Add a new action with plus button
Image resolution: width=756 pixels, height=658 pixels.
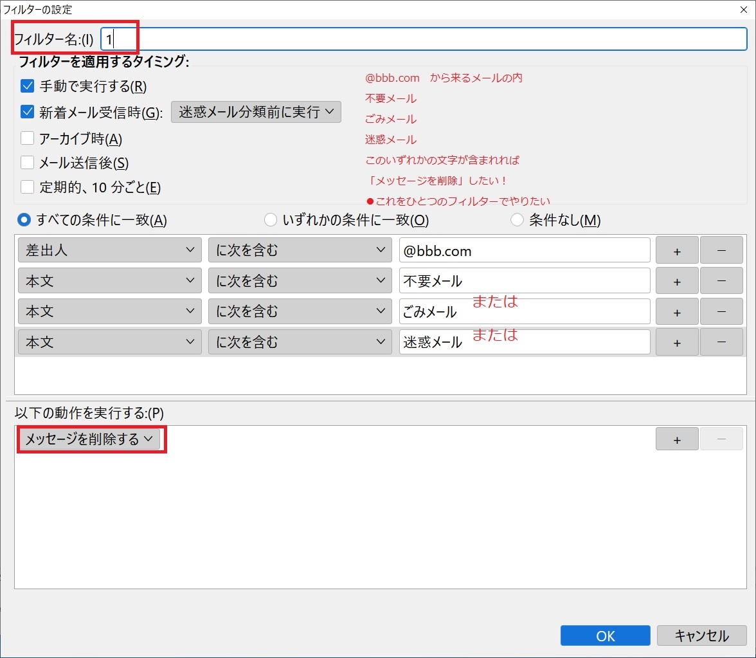[676, 439]
